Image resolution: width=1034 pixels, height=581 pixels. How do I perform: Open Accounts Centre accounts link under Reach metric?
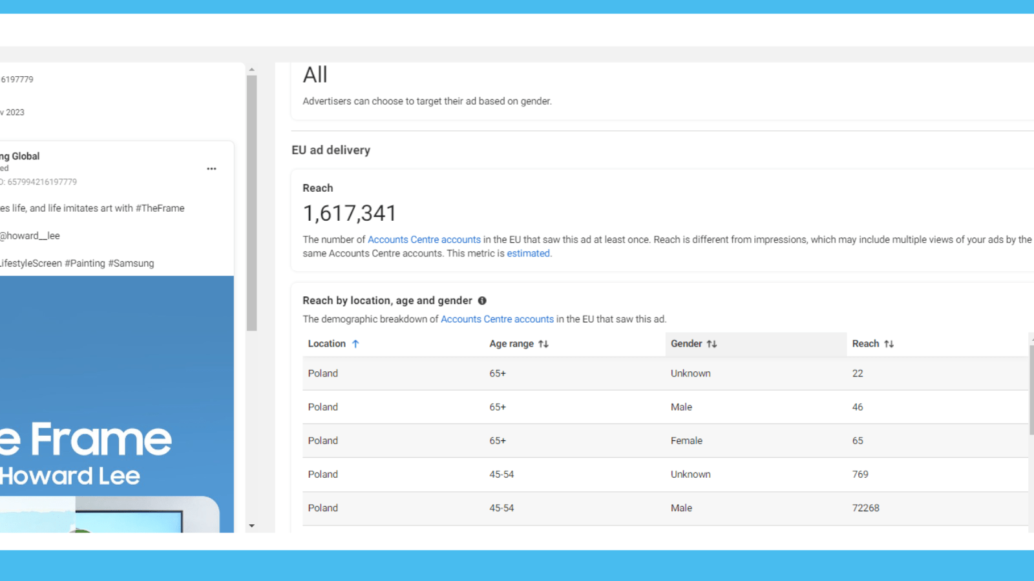424,239
